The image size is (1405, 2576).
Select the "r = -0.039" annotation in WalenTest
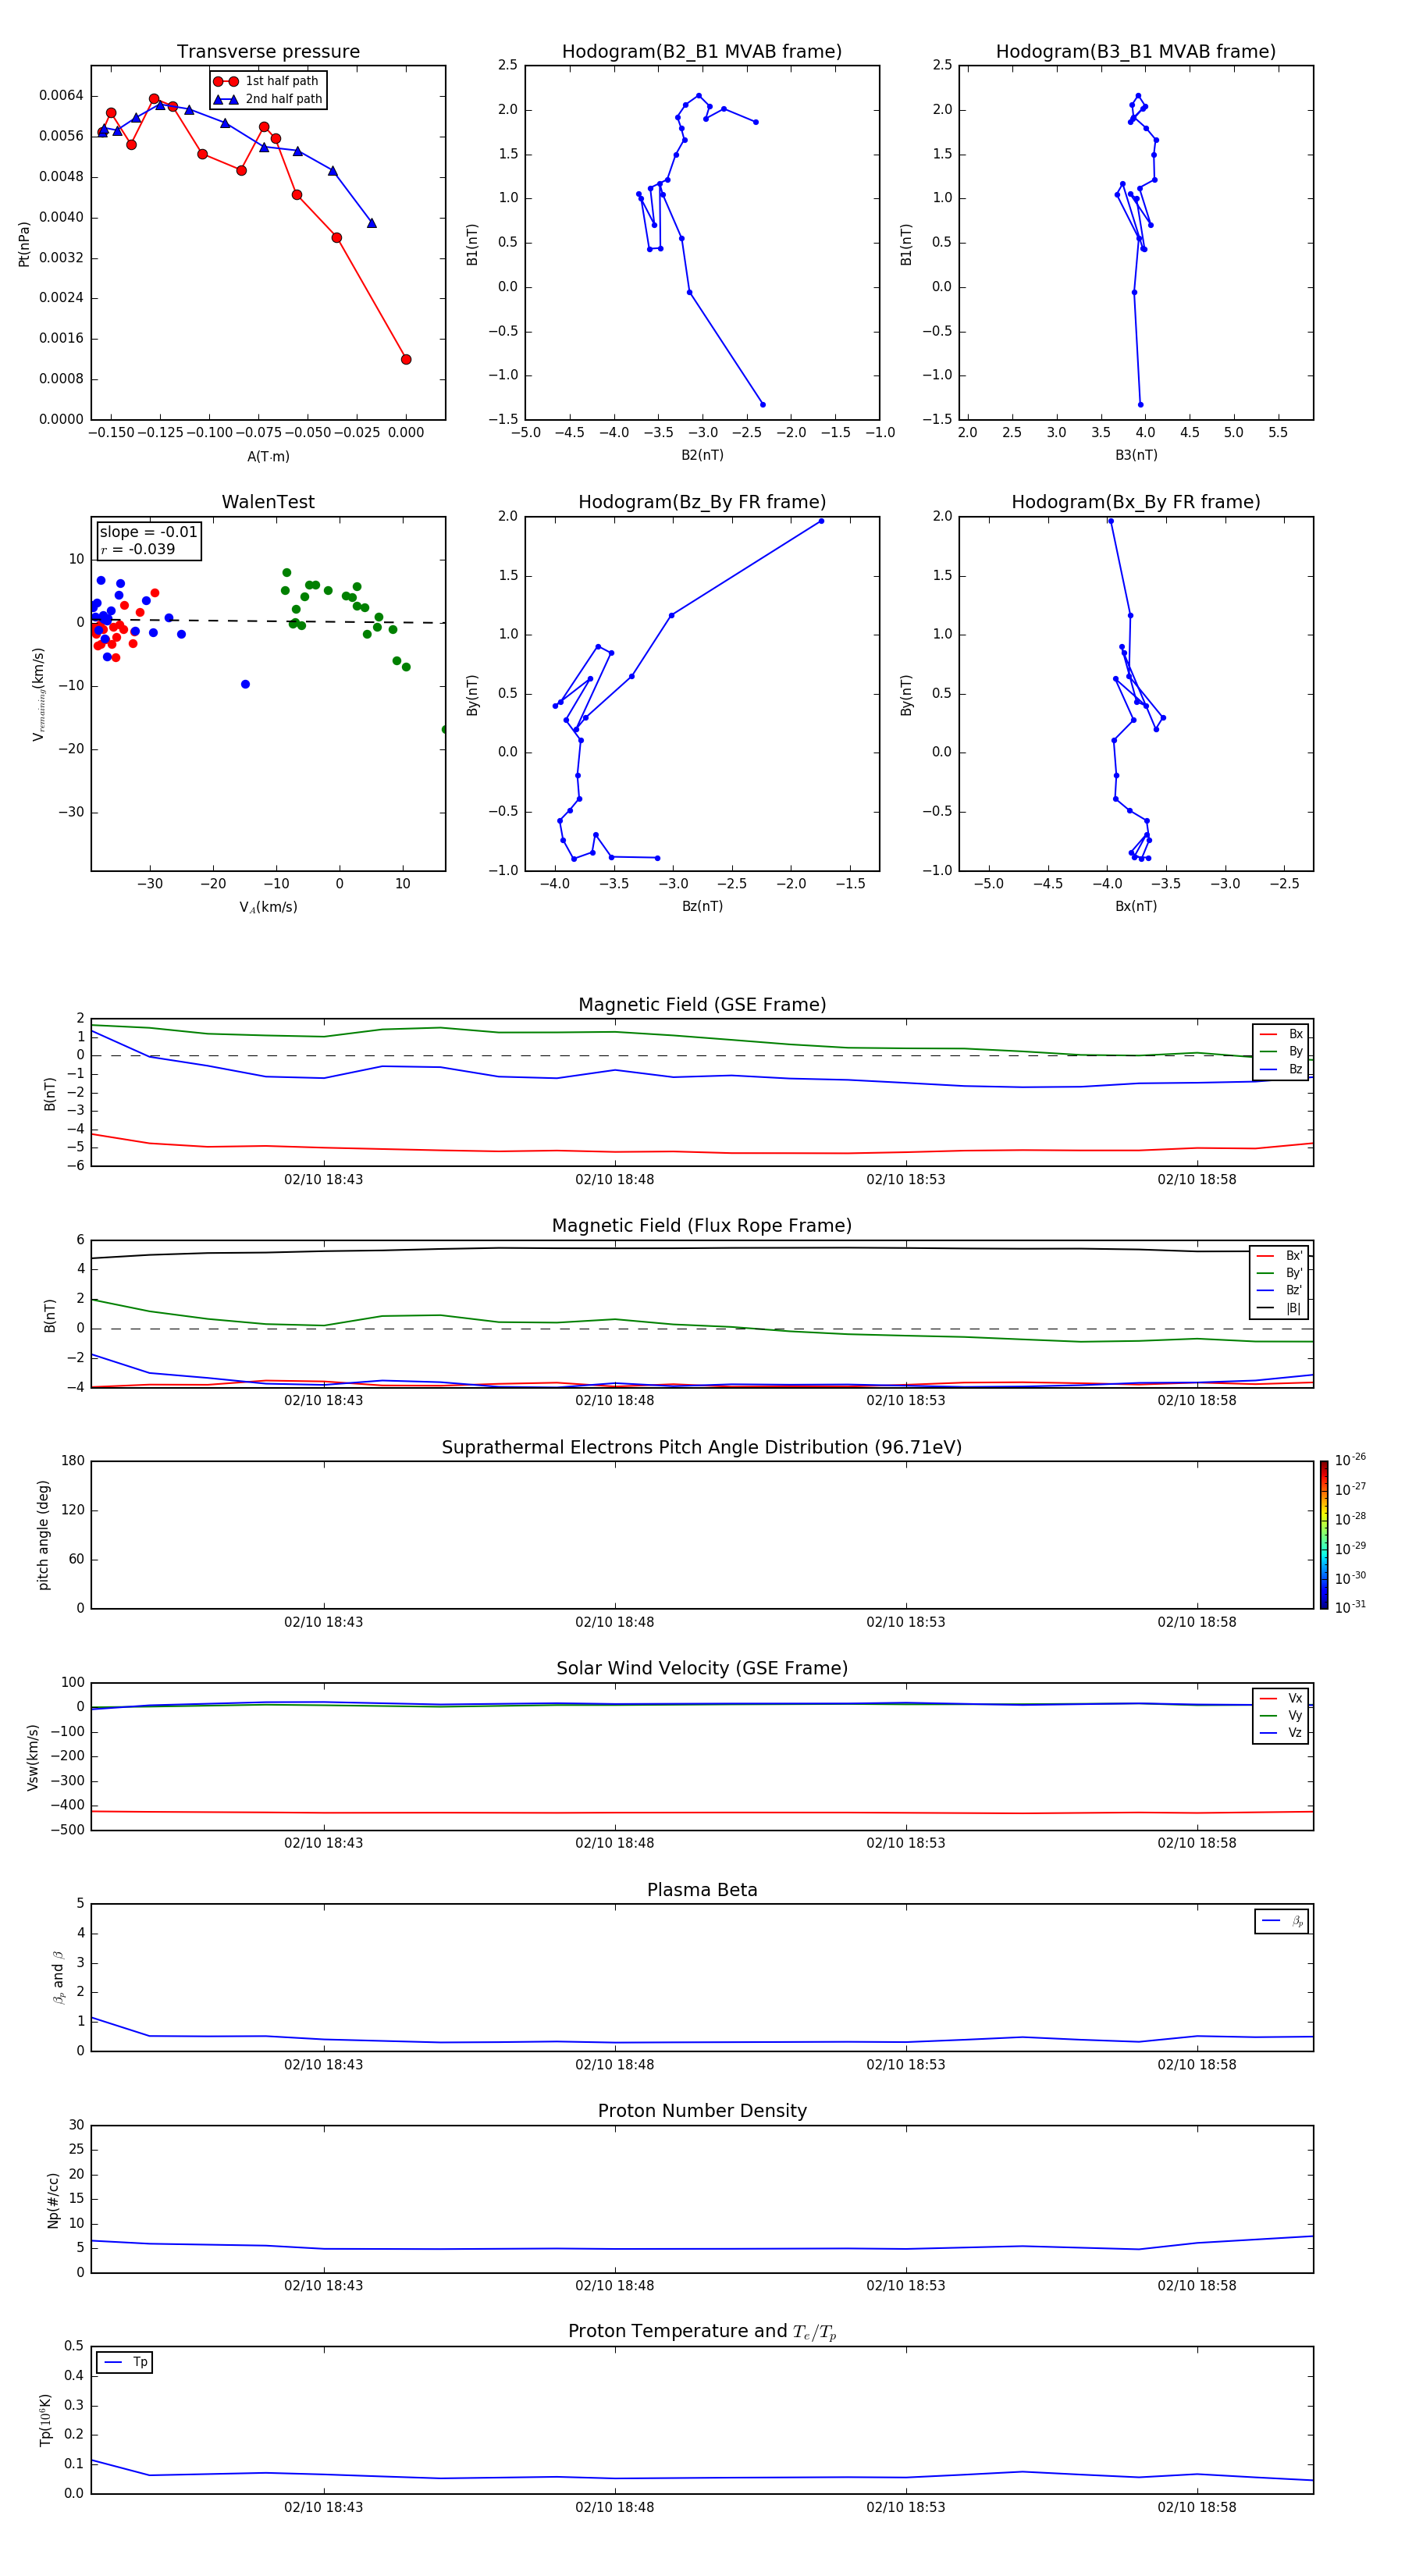pos(138,549)
